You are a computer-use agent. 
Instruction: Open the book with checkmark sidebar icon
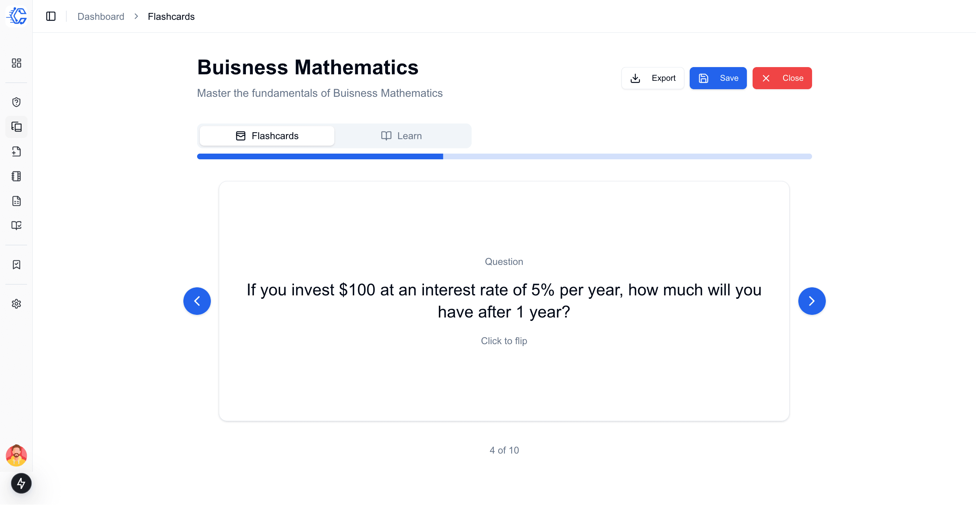[x=16, y=226]
